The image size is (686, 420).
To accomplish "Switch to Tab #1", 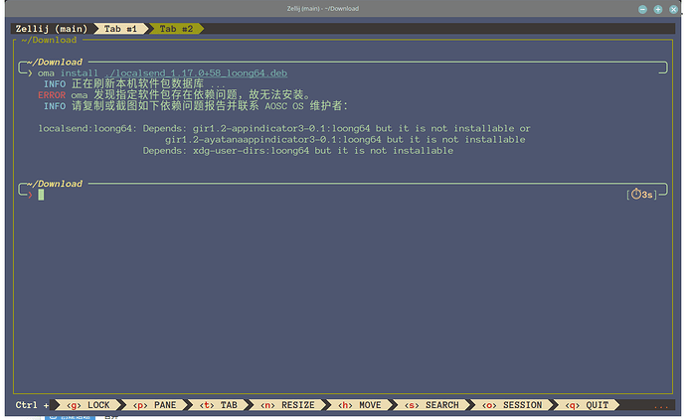I will tap(120, 29).
